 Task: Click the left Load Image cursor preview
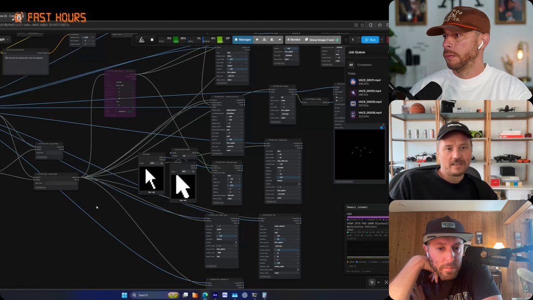point(151,179)
